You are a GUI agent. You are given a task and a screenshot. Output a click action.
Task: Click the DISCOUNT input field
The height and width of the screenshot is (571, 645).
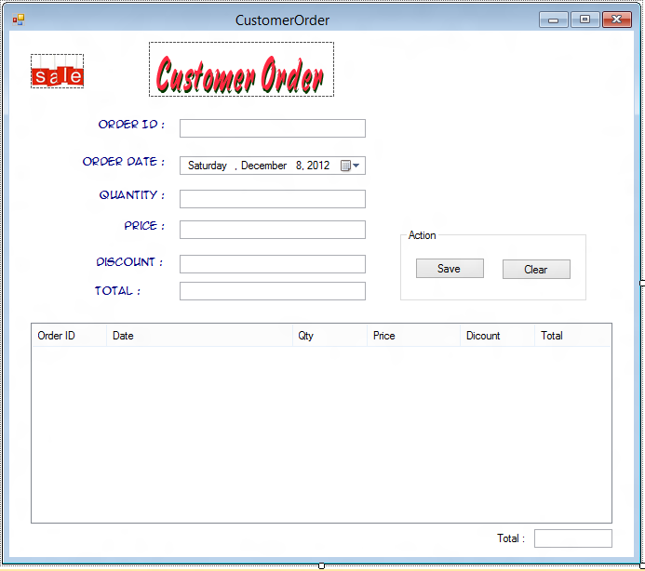tap(273, 264)
